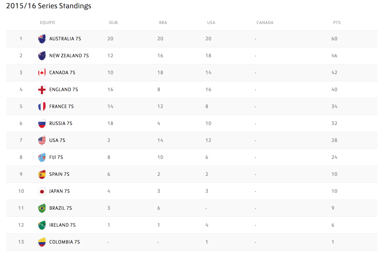Click the France 7s tricolor flag

click(42, 107)
